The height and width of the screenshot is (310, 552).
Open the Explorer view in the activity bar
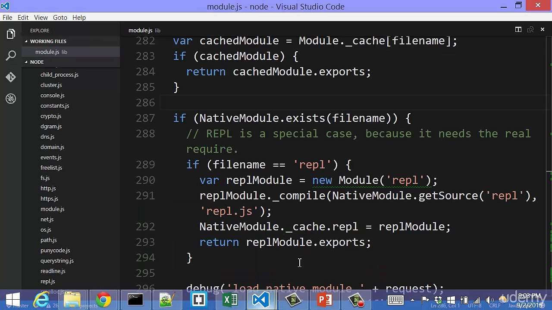pos(11,34)
